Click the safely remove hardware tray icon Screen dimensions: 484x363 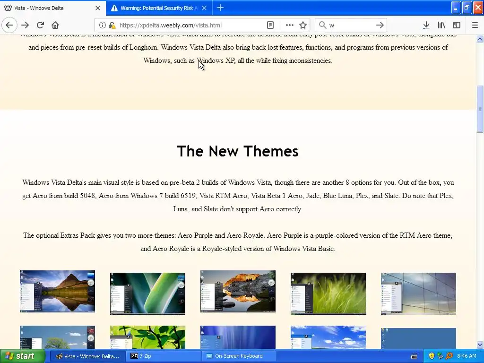(441, 356)
